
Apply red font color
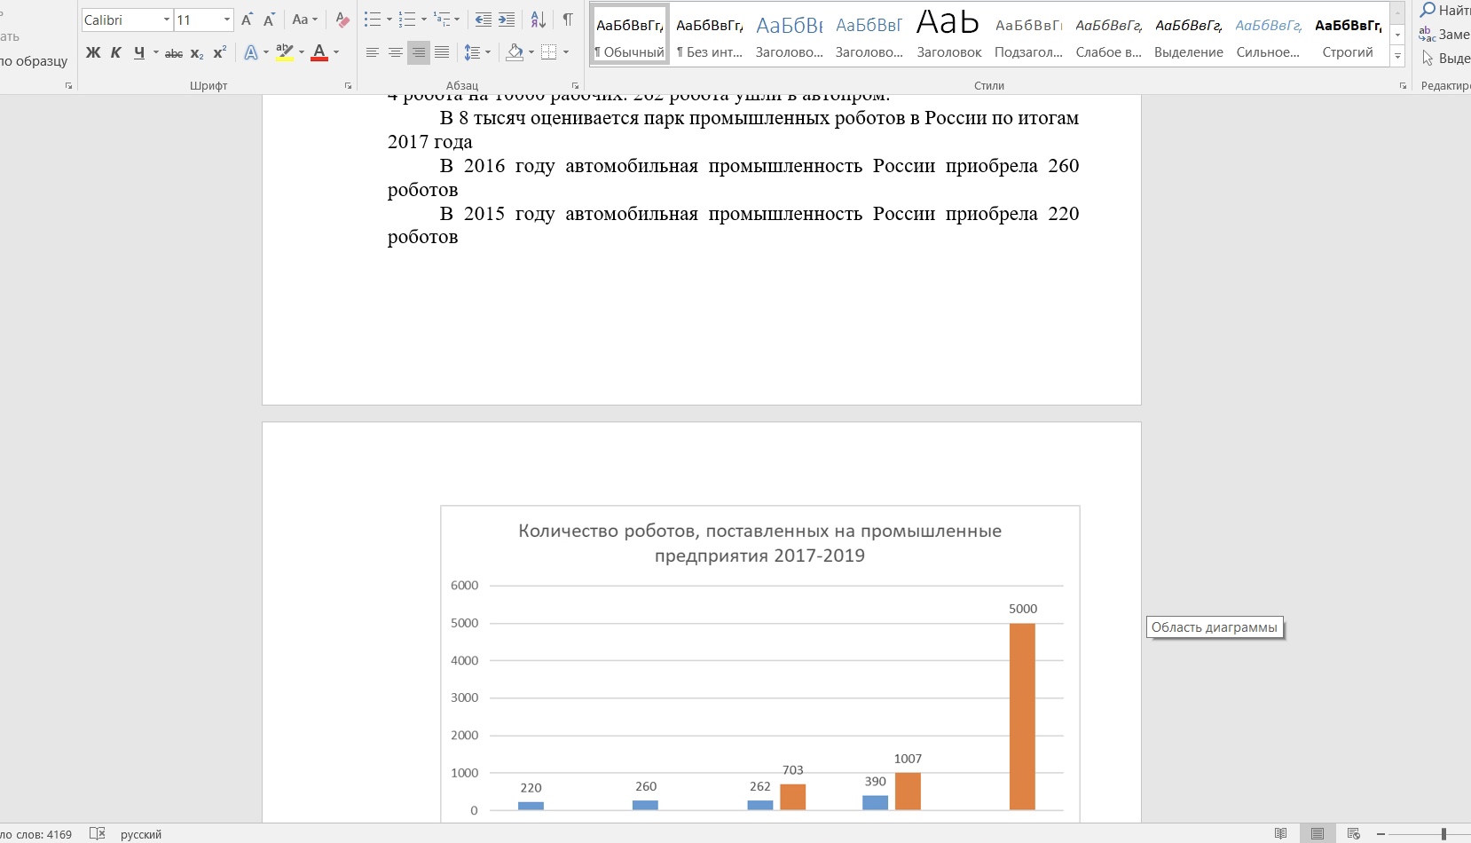tap(319, 52)
